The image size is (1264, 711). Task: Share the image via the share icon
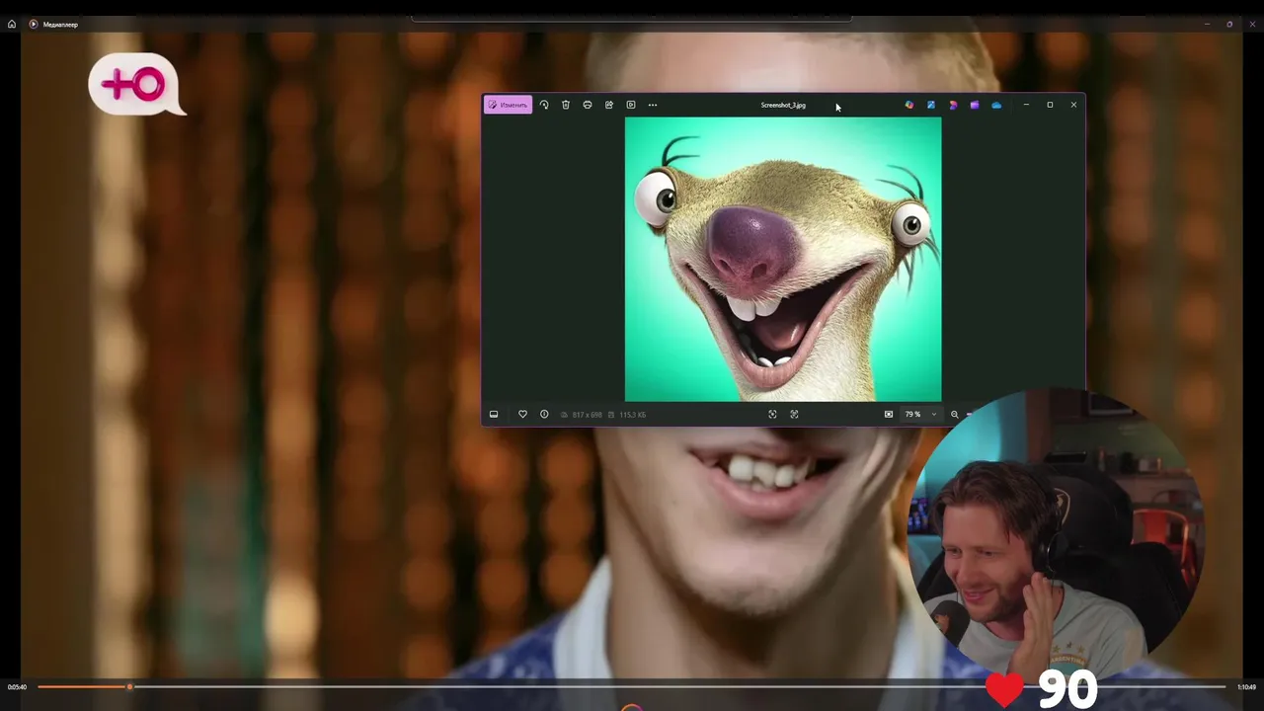pos(609,105)
